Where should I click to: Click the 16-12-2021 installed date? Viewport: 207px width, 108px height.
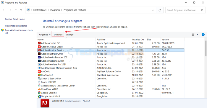tap(138, 89)
